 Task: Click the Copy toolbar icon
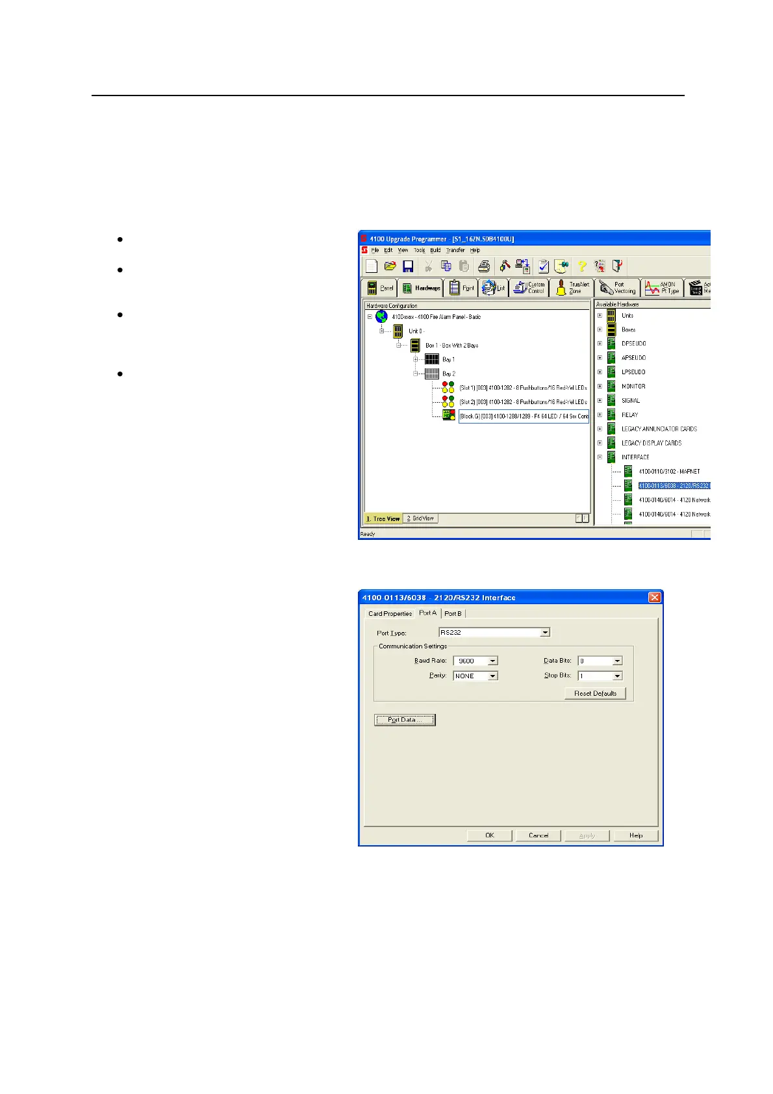pyautogui.click(x=446, y=266)
